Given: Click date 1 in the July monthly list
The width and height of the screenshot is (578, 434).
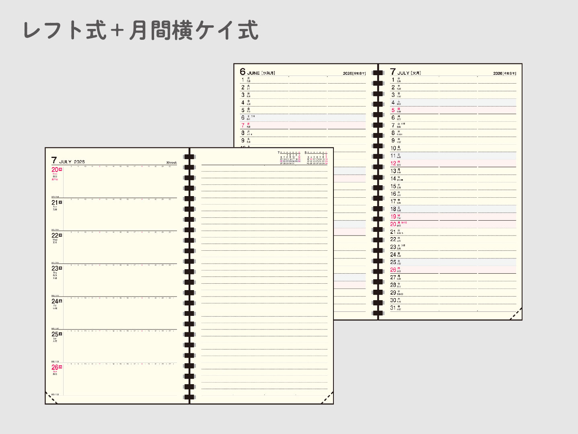Looking at the screenshot, I should (x=393, y=80).
